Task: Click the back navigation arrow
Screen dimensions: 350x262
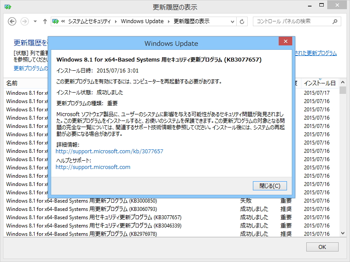Action: (12, 22)
